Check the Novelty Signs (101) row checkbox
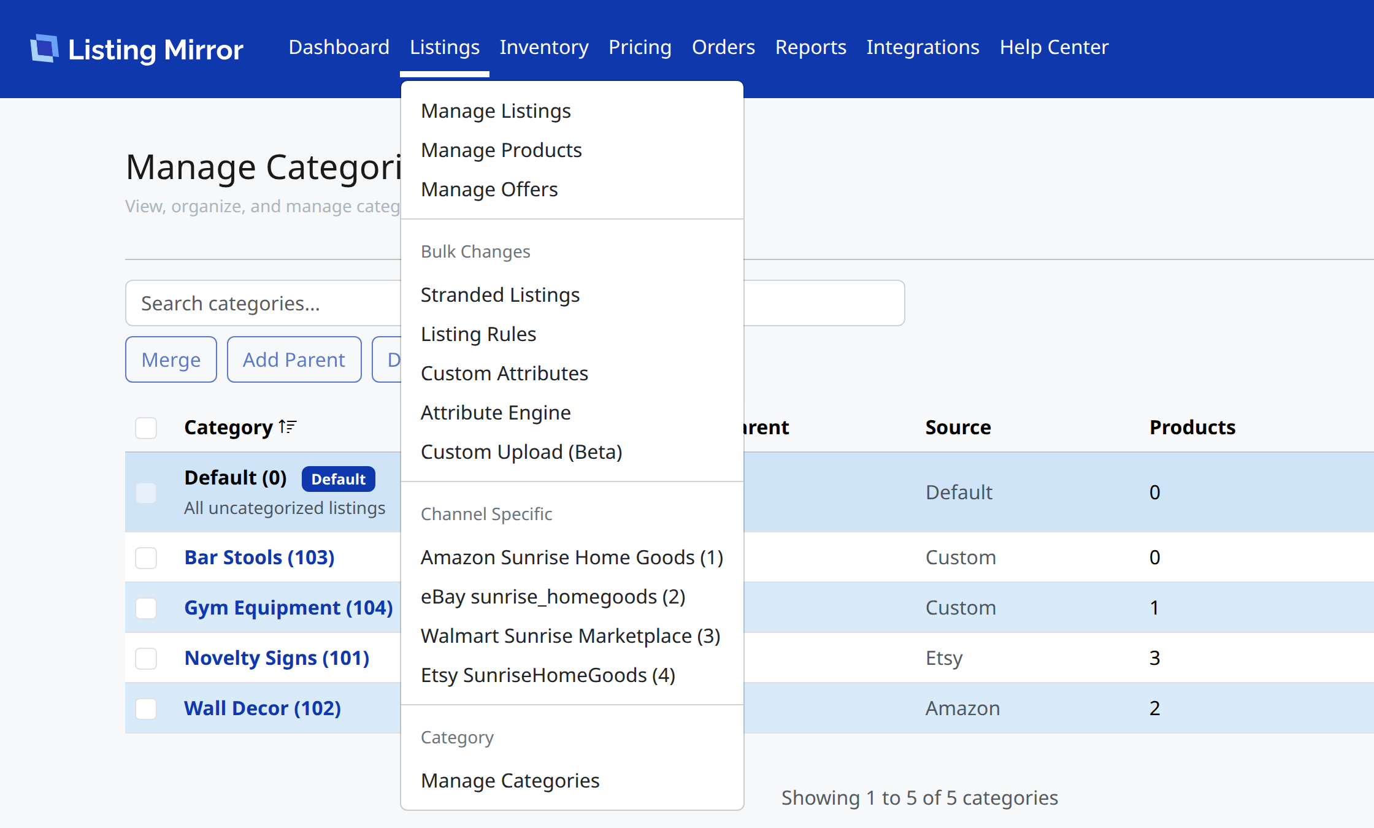The width and height of the screenshot is (1374, 828). 146,658
